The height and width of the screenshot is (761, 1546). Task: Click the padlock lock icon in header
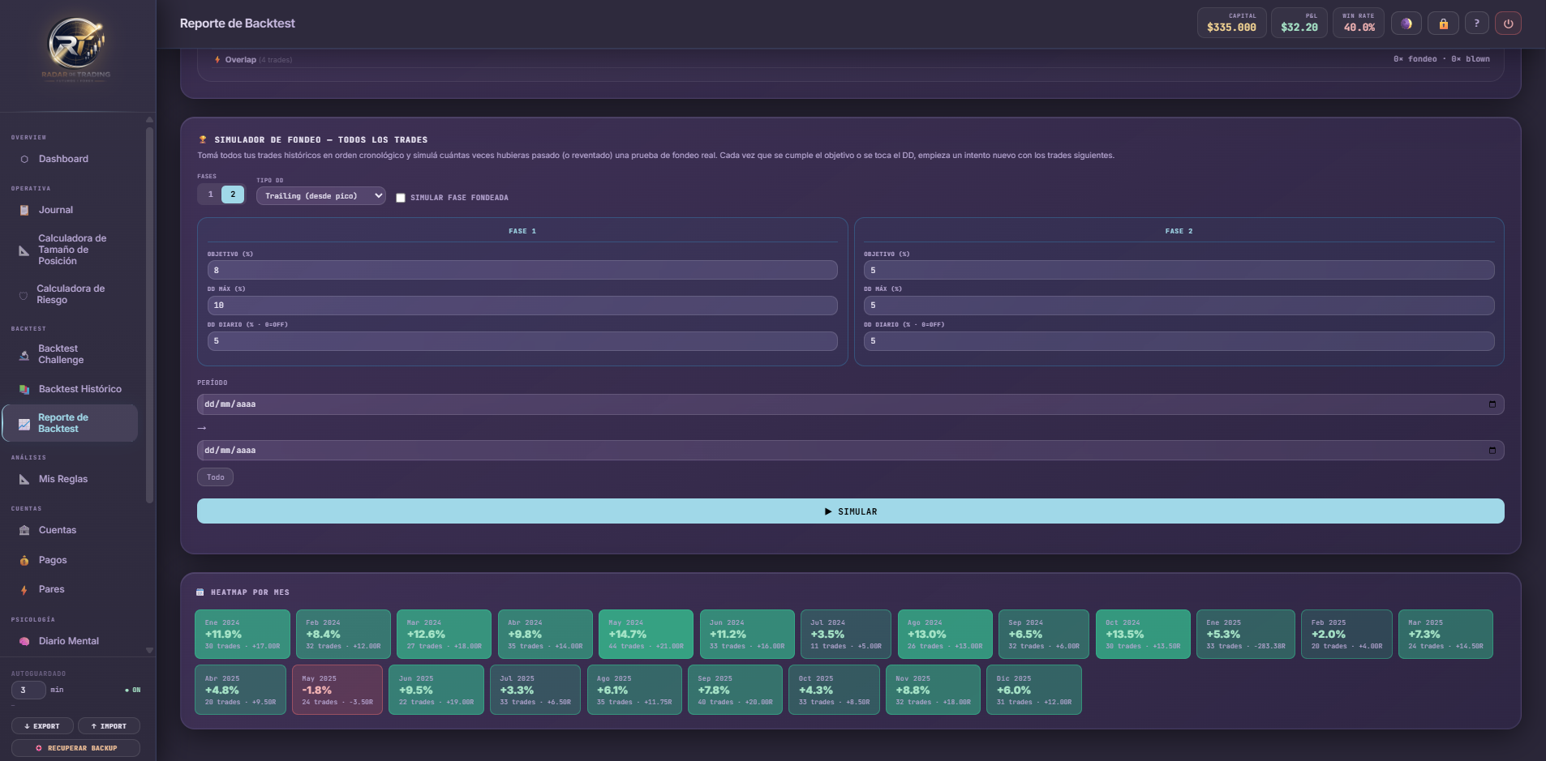pos(1444,24)
